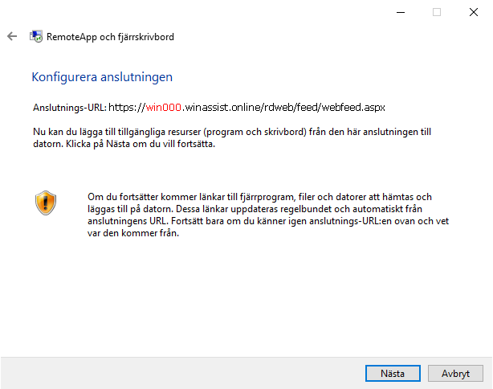Click the warning's last line 'var den kommer från'
493x389 pixels.
[x=132, y=235]
